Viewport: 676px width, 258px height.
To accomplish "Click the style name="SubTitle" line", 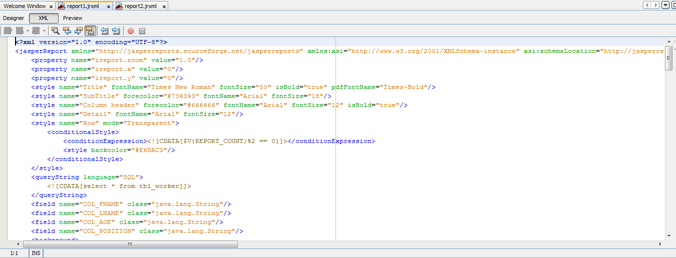I will (181, 96).
